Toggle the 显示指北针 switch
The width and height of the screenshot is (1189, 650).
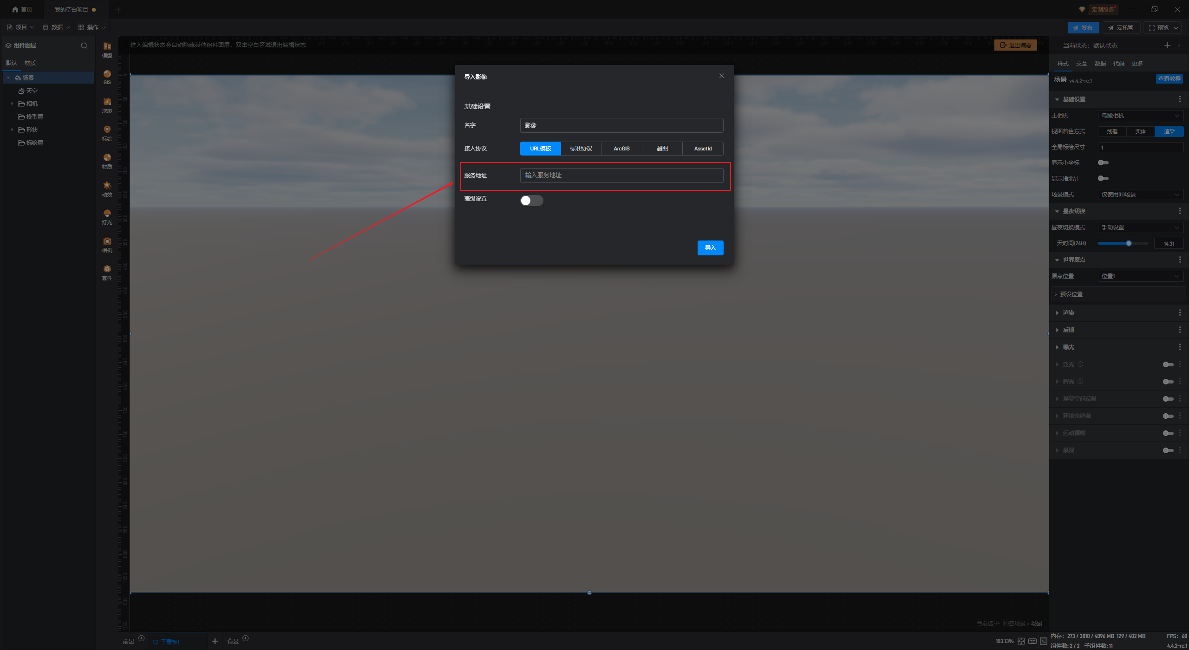[x=1103, y=178]
